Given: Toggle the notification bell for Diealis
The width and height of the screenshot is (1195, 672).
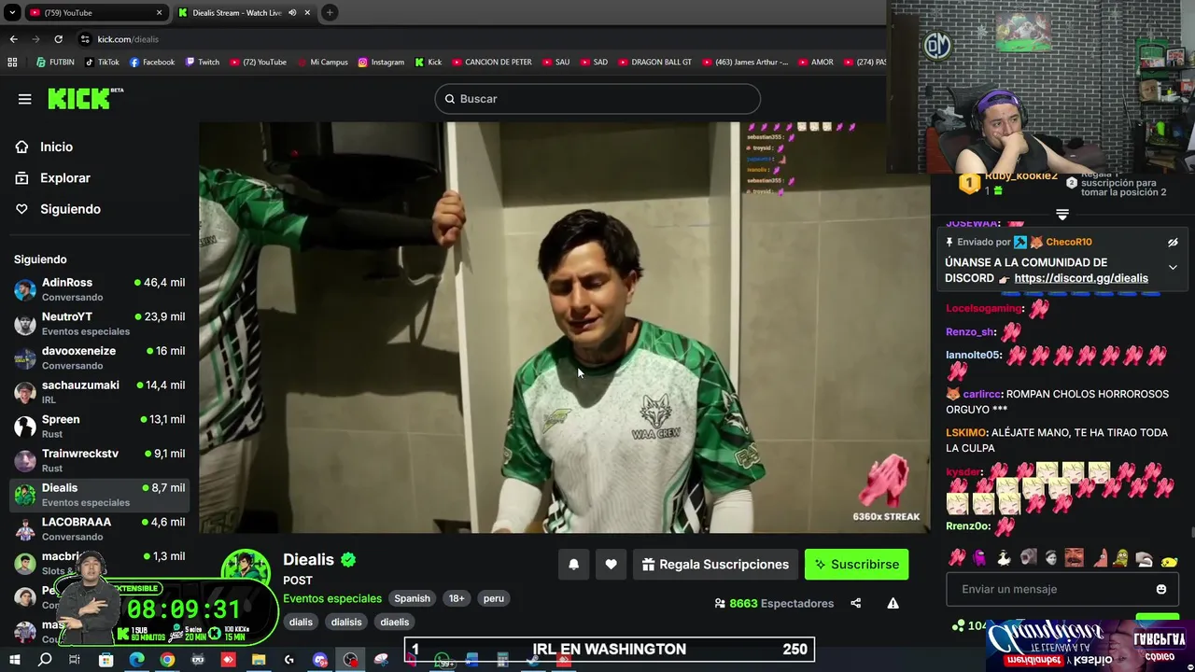Looking at the screenshot, I should pyautogui.click(x=574, y=564).
